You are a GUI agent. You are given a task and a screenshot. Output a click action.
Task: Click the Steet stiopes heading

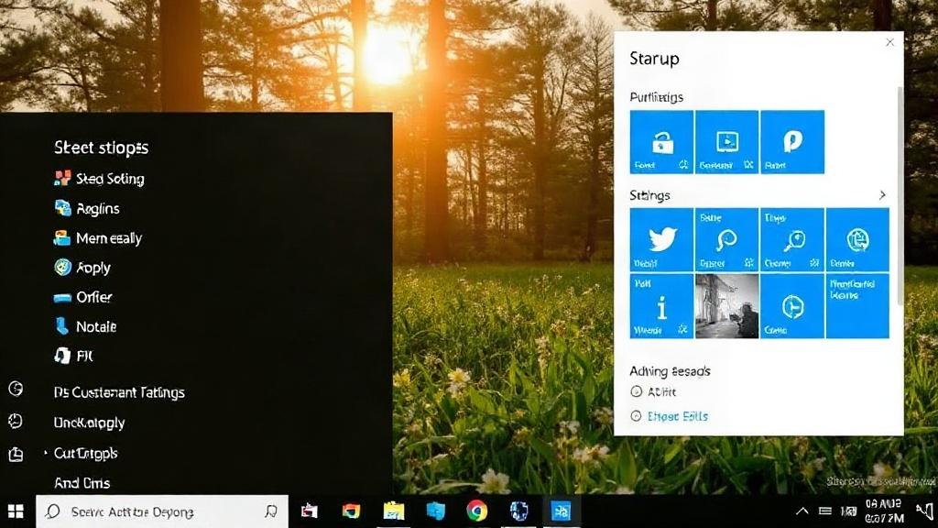point(101,148)
